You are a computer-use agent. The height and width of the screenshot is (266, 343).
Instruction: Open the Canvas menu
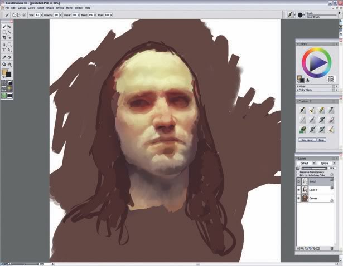(x=22, y=8)
